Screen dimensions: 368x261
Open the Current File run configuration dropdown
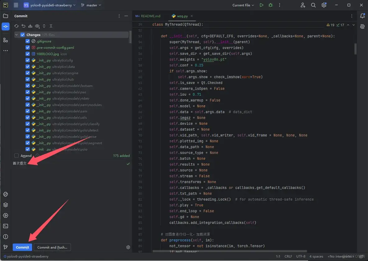point(243,5)
